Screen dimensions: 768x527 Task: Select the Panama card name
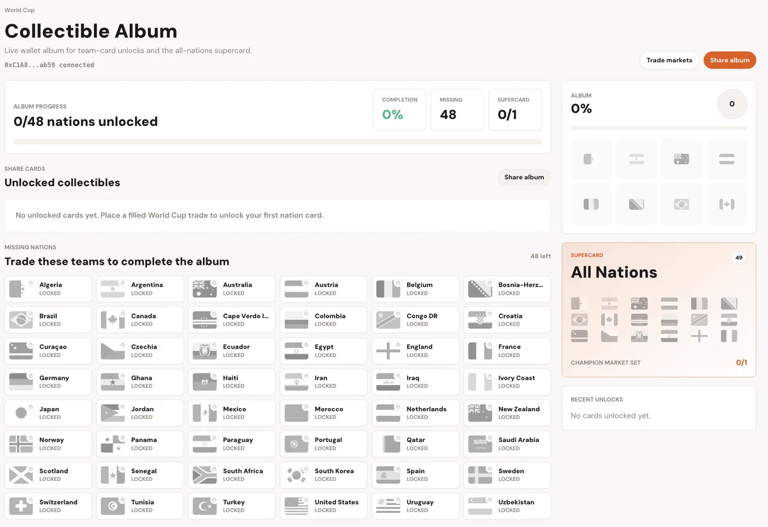click(x=144, y=440)
